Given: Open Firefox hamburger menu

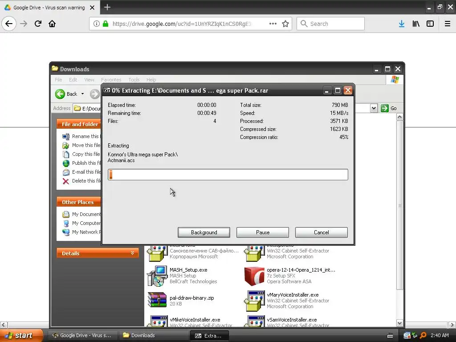Looking at the screenshot, I should click(x=448, y=24).
